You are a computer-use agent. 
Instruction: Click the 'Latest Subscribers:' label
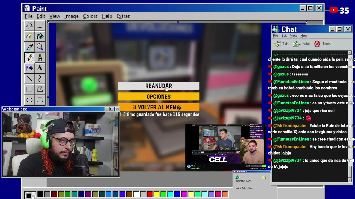[244, 188]
